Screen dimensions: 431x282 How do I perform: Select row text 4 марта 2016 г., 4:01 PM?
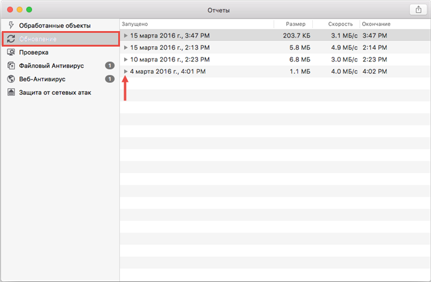(x=168, y=71)
